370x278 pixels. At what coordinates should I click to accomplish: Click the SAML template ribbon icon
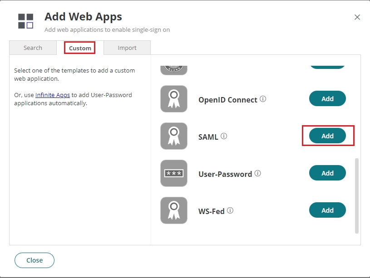(x=174, y=136)
